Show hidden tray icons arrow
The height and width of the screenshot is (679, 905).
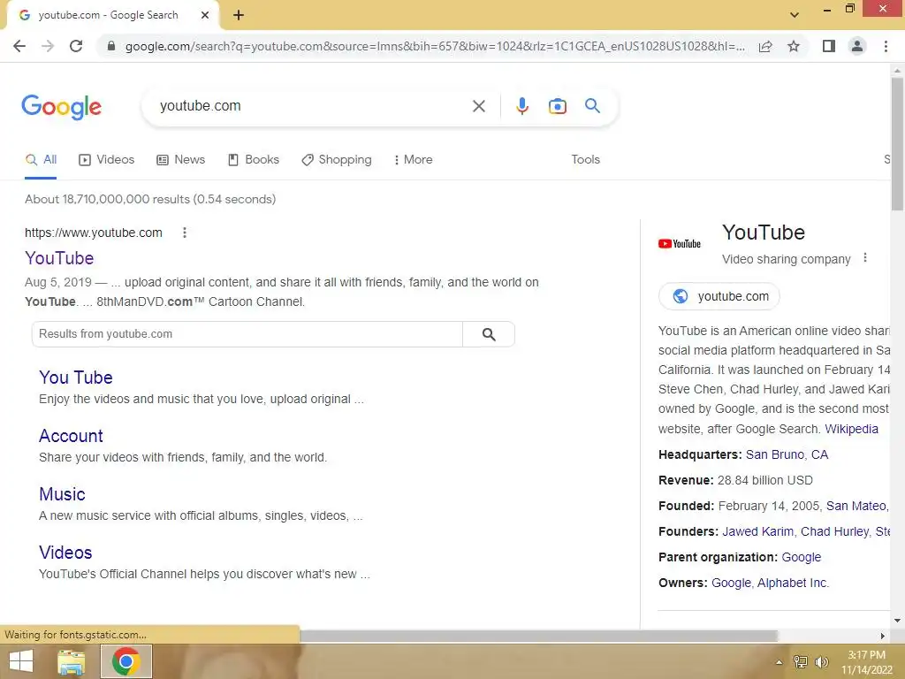click(x=779, y=662)
